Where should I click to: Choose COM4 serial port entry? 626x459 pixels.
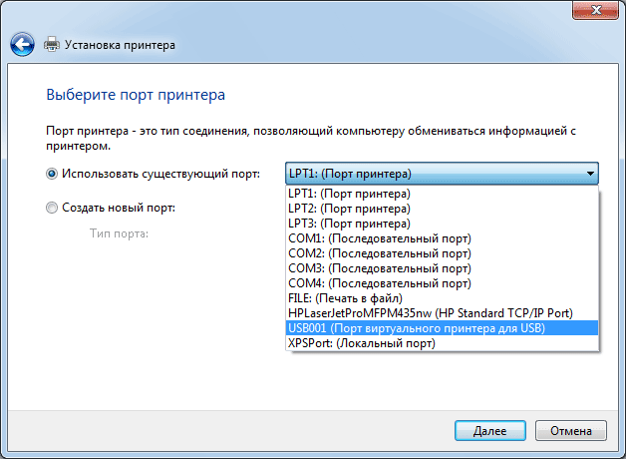379,283
